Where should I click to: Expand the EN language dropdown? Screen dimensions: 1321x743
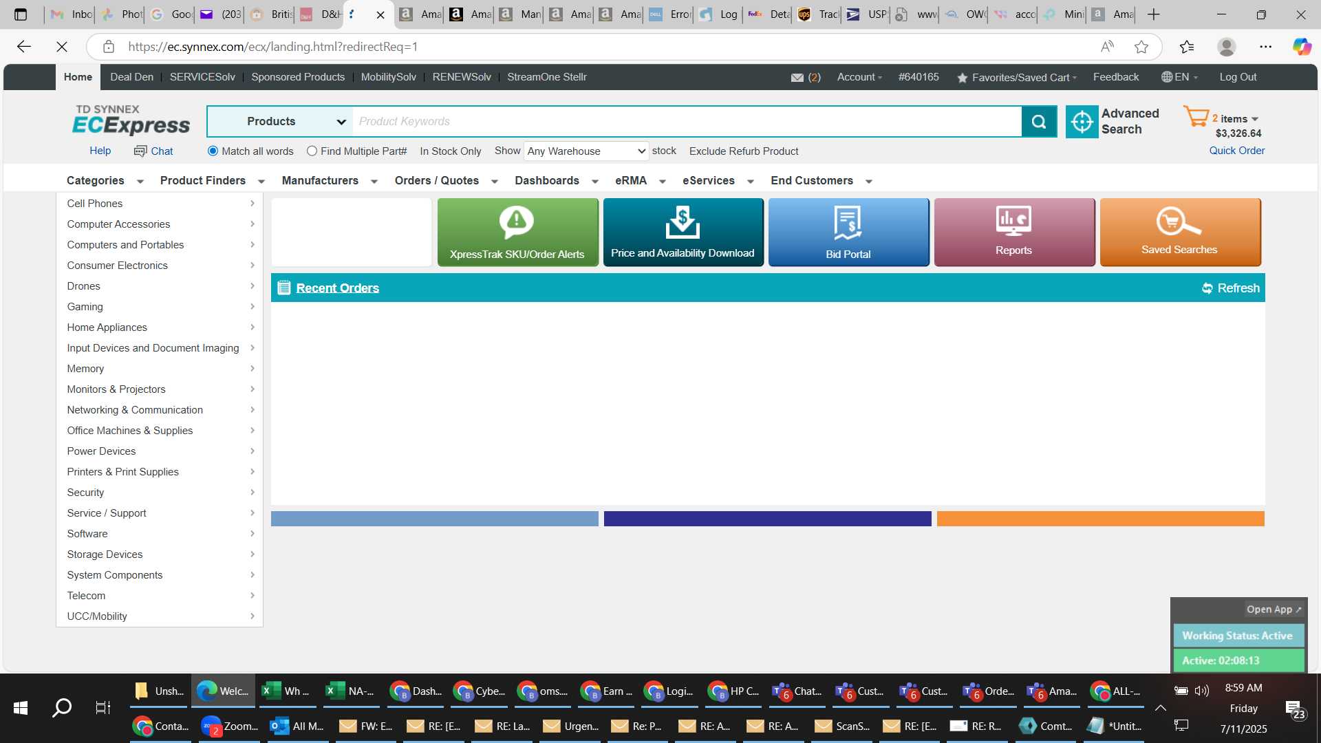pos(1186,77)
